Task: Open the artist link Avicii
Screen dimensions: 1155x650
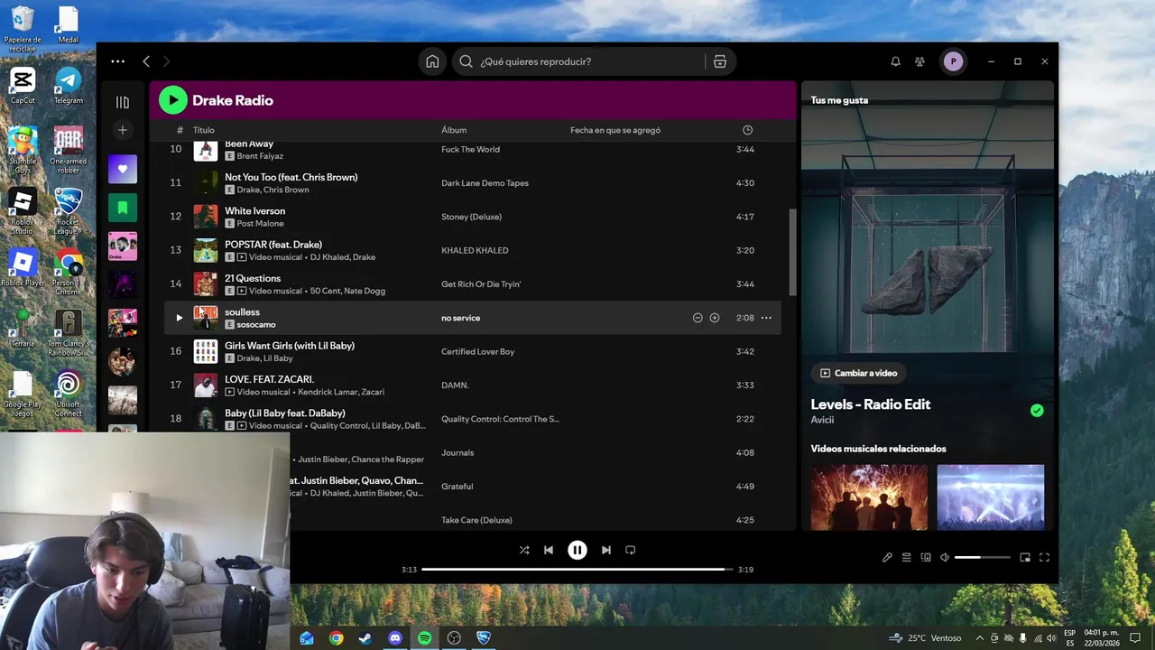Action: tap(822, 420)
